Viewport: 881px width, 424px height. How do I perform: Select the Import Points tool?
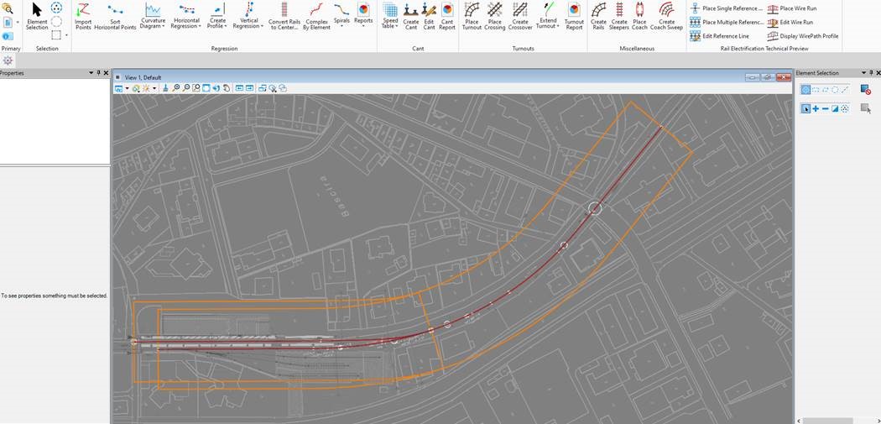83,15
